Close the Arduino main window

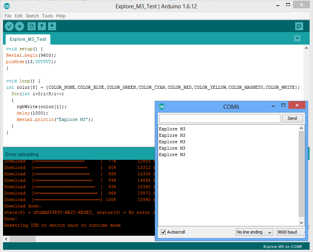pos(301,5)
